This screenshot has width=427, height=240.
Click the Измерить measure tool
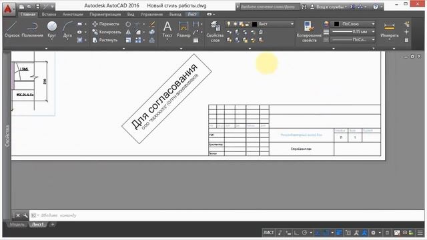pos(390,29)
